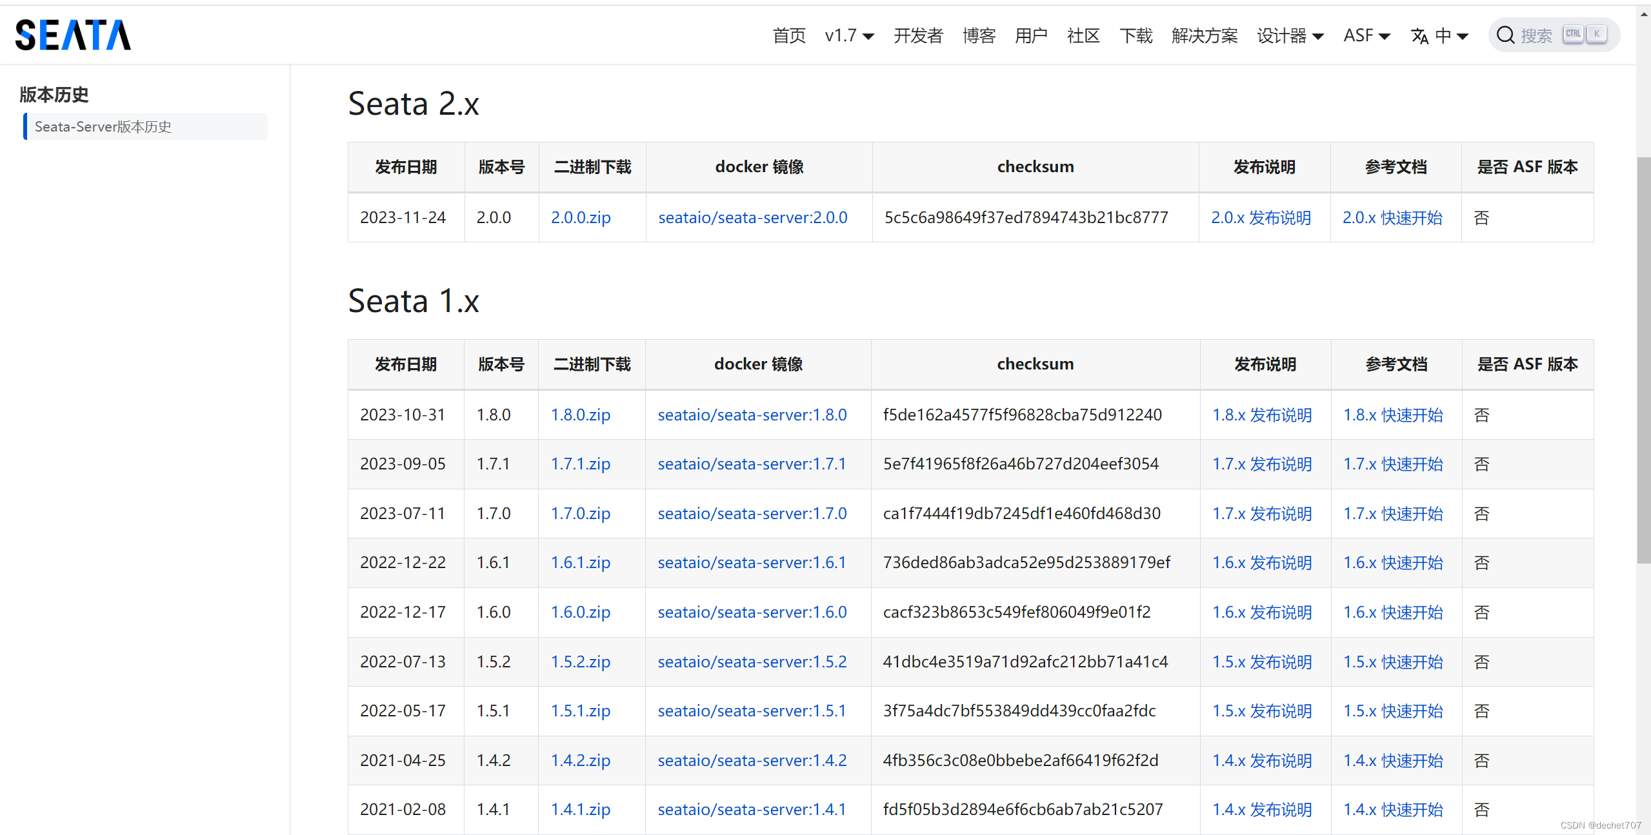Open the 开发者 menu item
1651x835 pixels.
tap(918, 35)
